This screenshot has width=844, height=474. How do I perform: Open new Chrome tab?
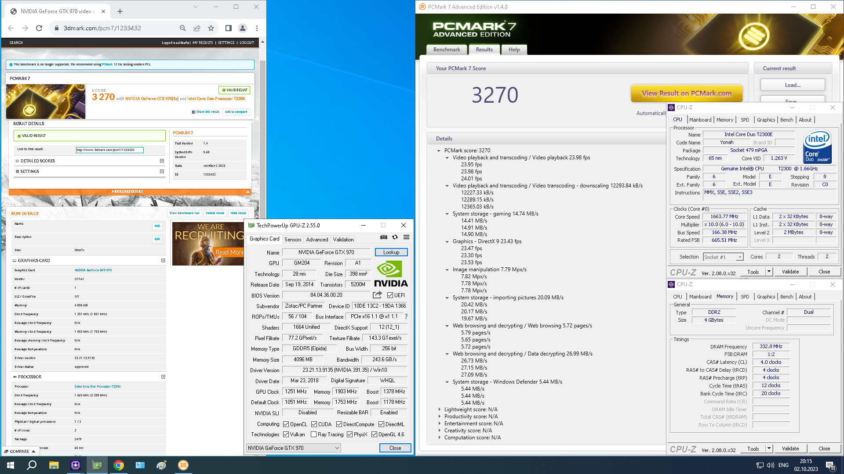pos(120,11)
